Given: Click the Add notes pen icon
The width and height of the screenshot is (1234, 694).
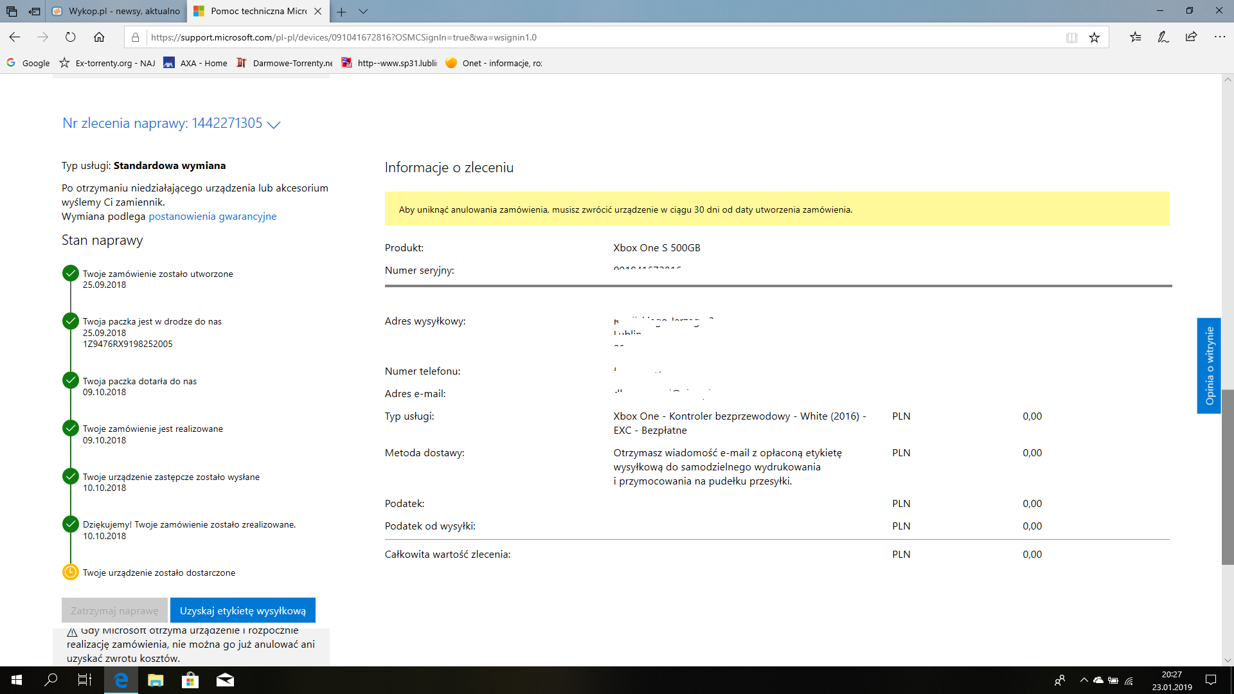Looking at the screenshot, I should 1163,37.
